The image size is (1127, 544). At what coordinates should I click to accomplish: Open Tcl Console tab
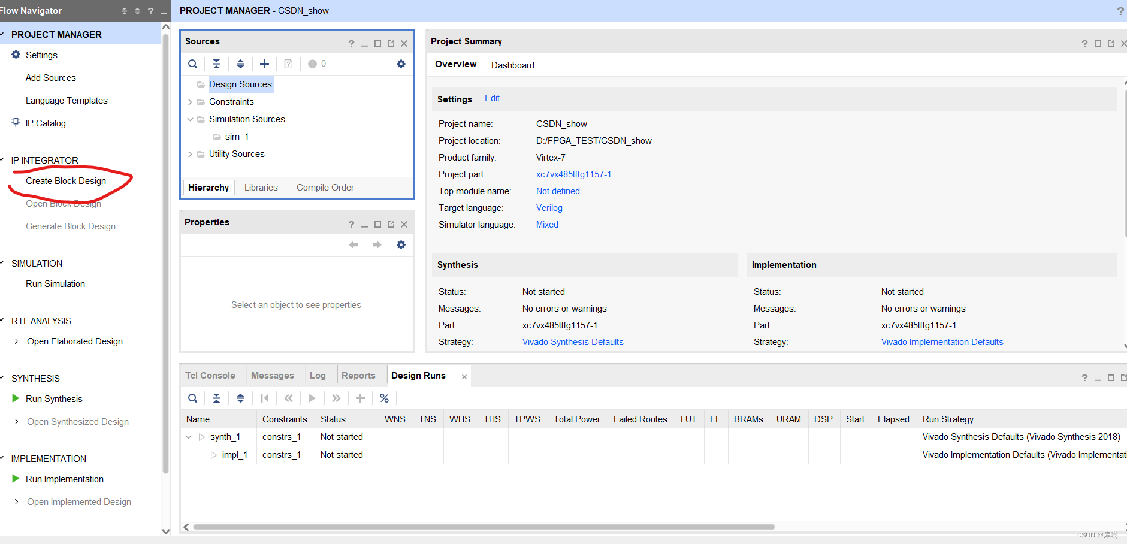[210, 376]
